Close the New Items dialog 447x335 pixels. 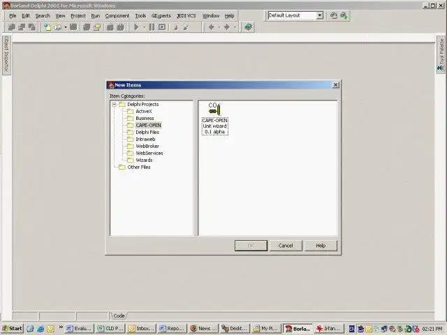(x=335, y=85)
